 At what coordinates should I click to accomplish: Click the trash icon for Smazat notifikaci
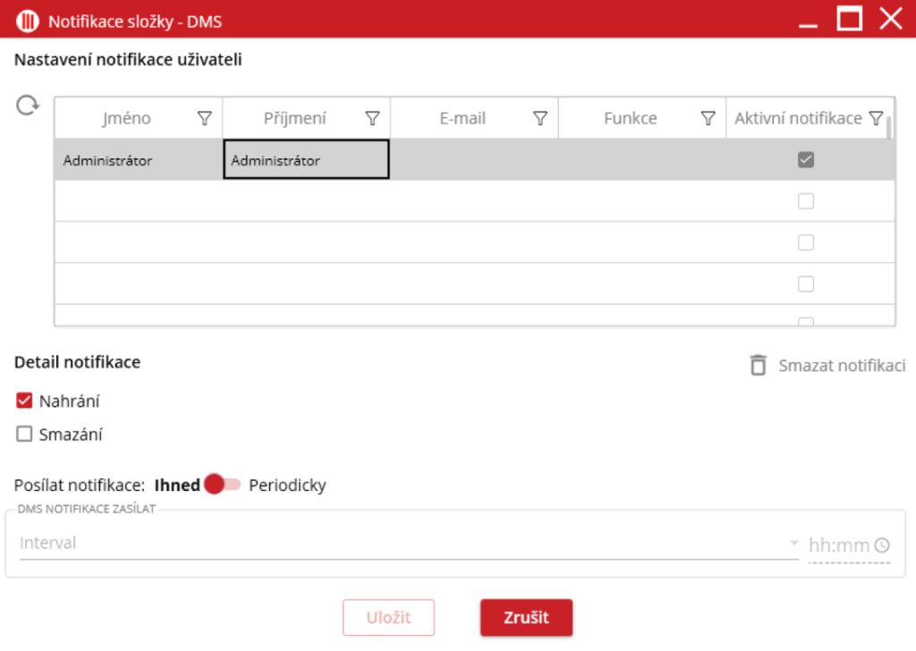point(758,365)
